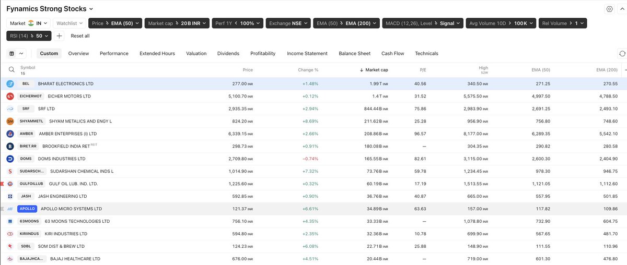Sort by EMA (50) column header
This screenshot has height=265, width=627.
541,69
